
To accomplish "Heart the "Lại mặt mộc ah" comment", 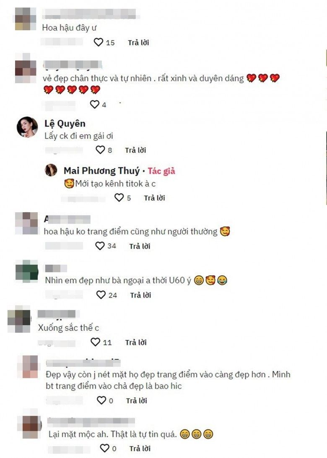I will (x=105, y=448).
